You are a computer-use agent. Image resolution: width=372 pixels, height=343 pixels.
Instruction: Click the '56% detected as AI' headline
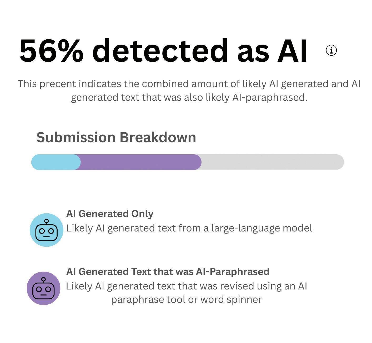[x=163, y=50]
